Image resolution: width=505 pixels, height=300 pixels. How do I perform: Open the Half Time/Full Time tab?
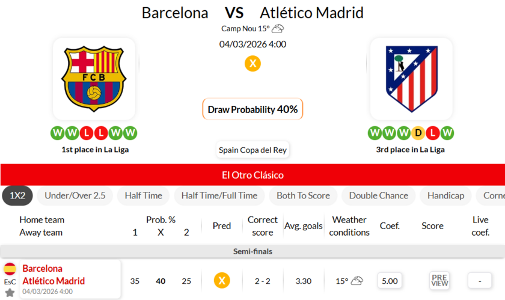pos(219,195)
